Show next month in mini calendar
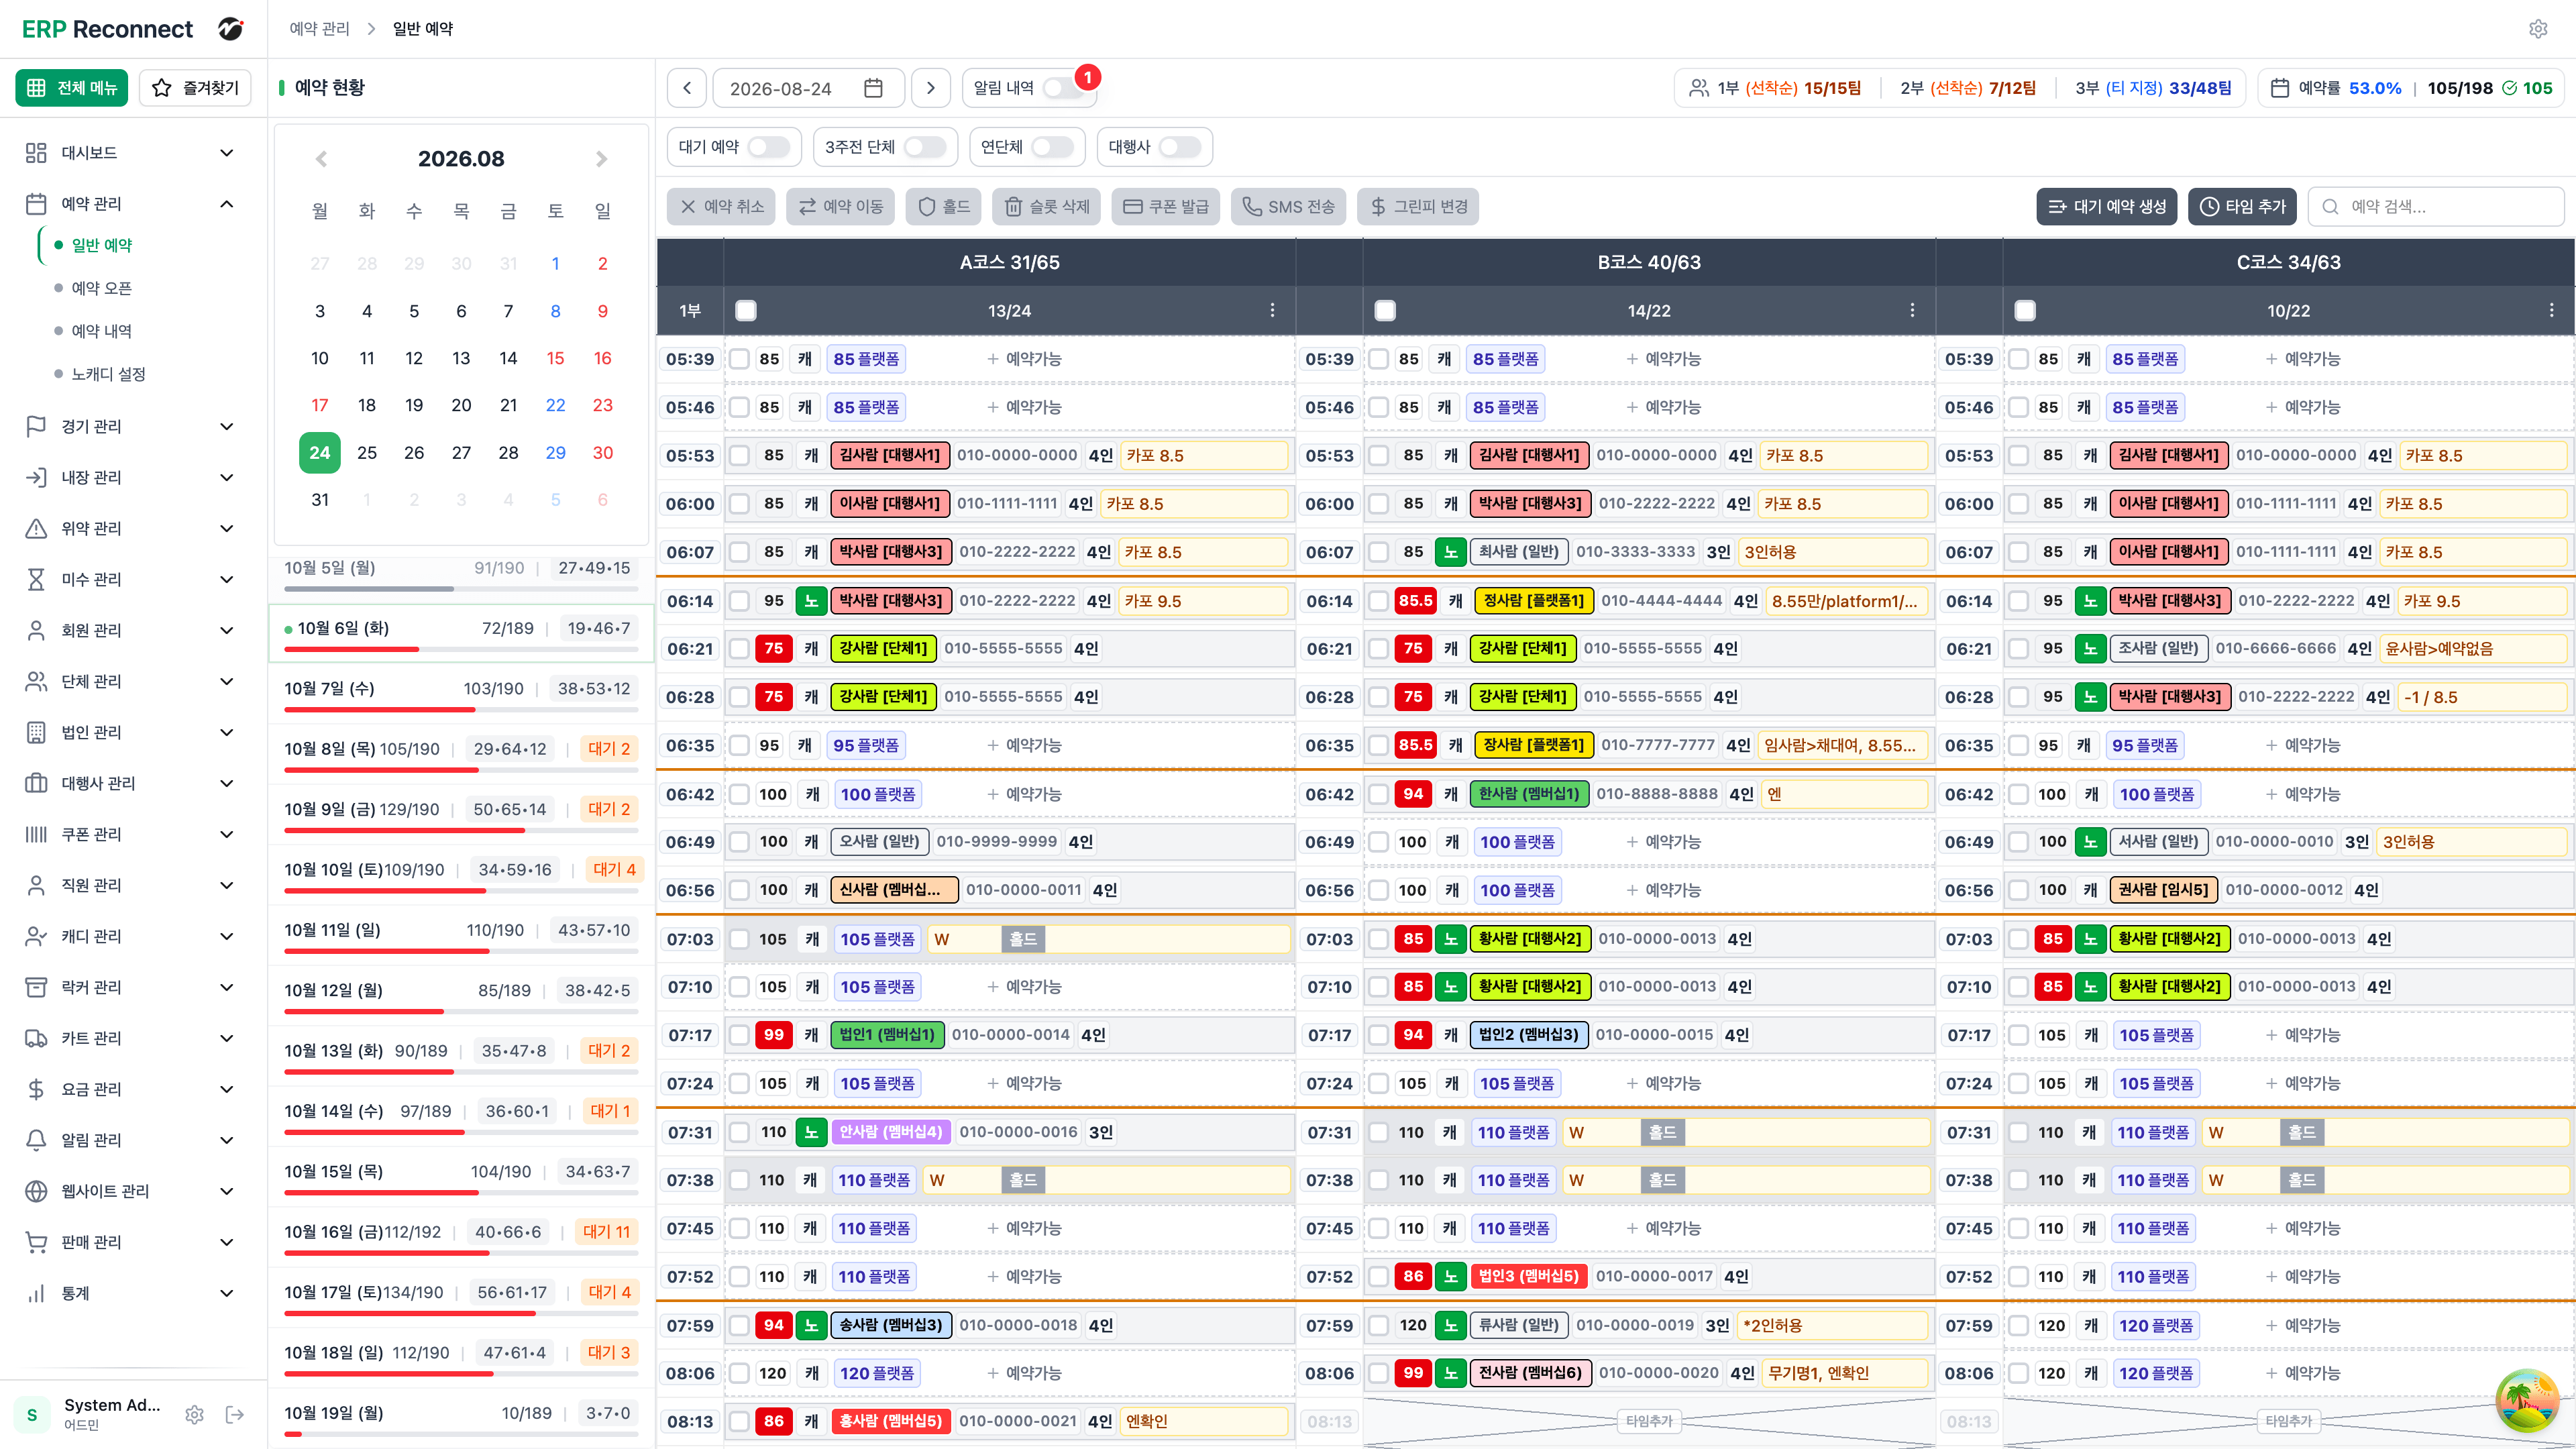This screenshot has width=2576, height=1449. click(601, 159)
